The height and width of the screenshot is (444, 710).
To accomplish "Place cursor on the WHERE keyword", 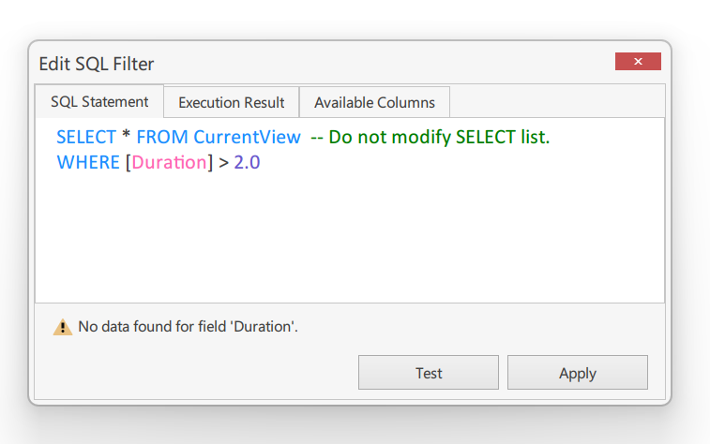I will point(88,162).
